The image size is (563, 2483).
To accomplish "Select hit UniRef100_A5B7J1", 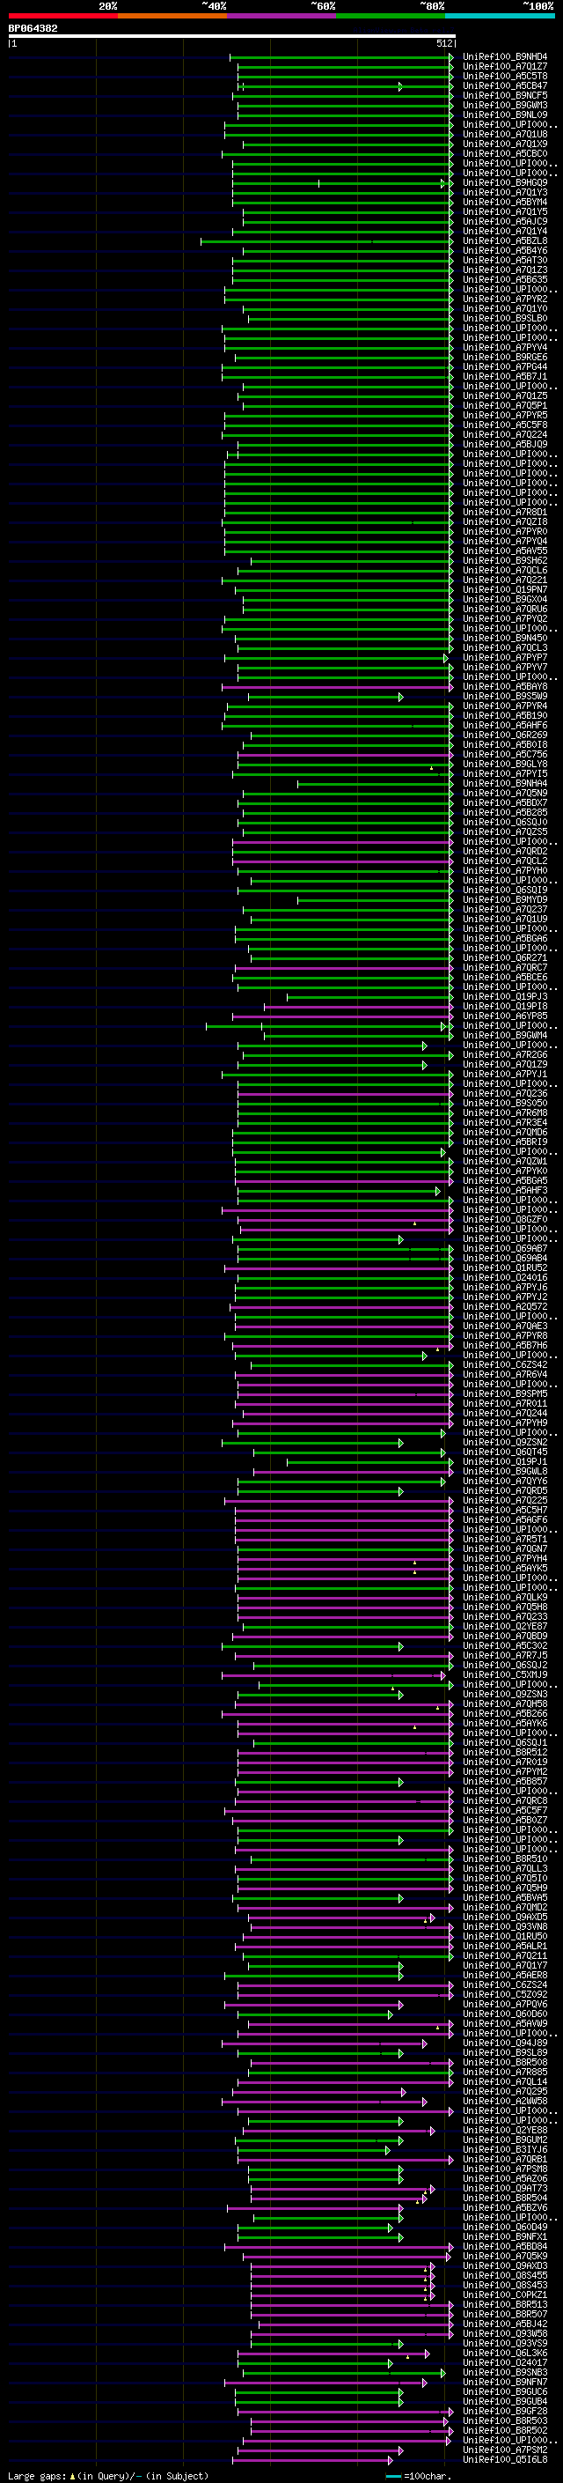I will pyautogui.click(x=505, y=377).
